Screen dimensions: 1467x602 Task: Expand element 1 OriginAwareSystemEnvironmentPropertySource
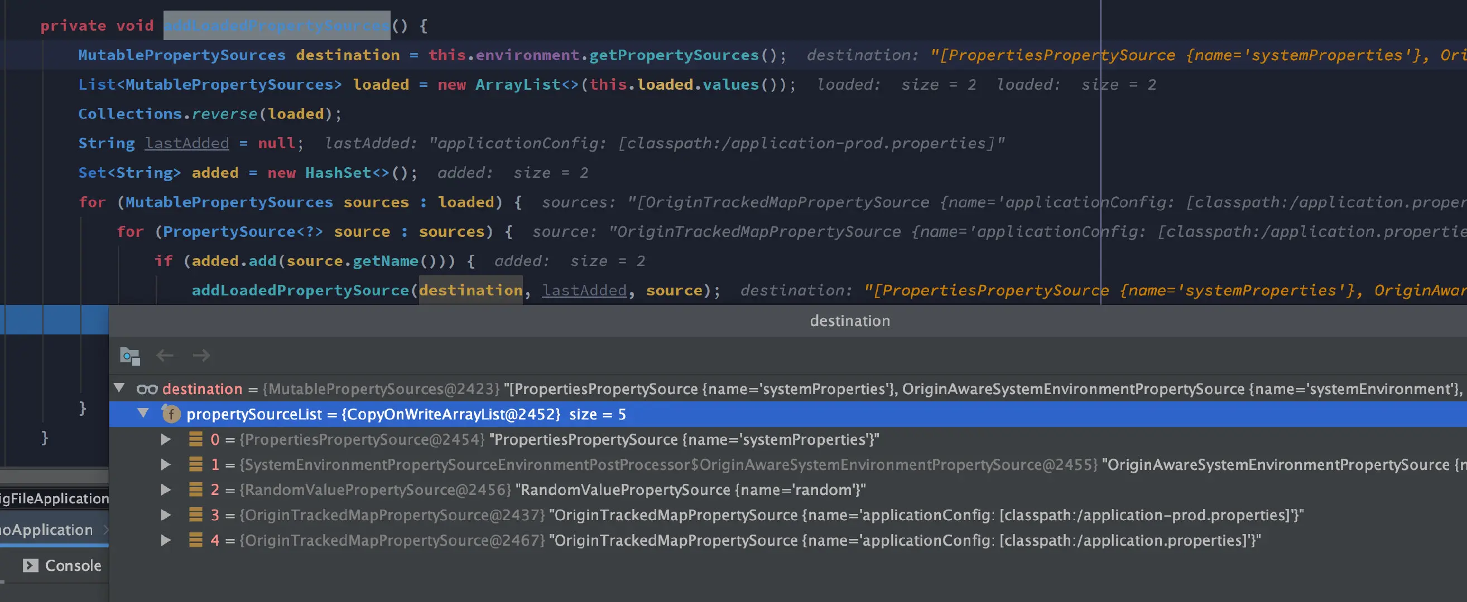[x=166, y=465]
